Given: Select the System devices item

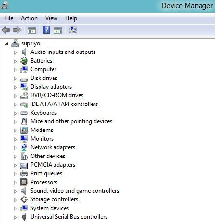Looking at the screenshot, I should [50, 208].
